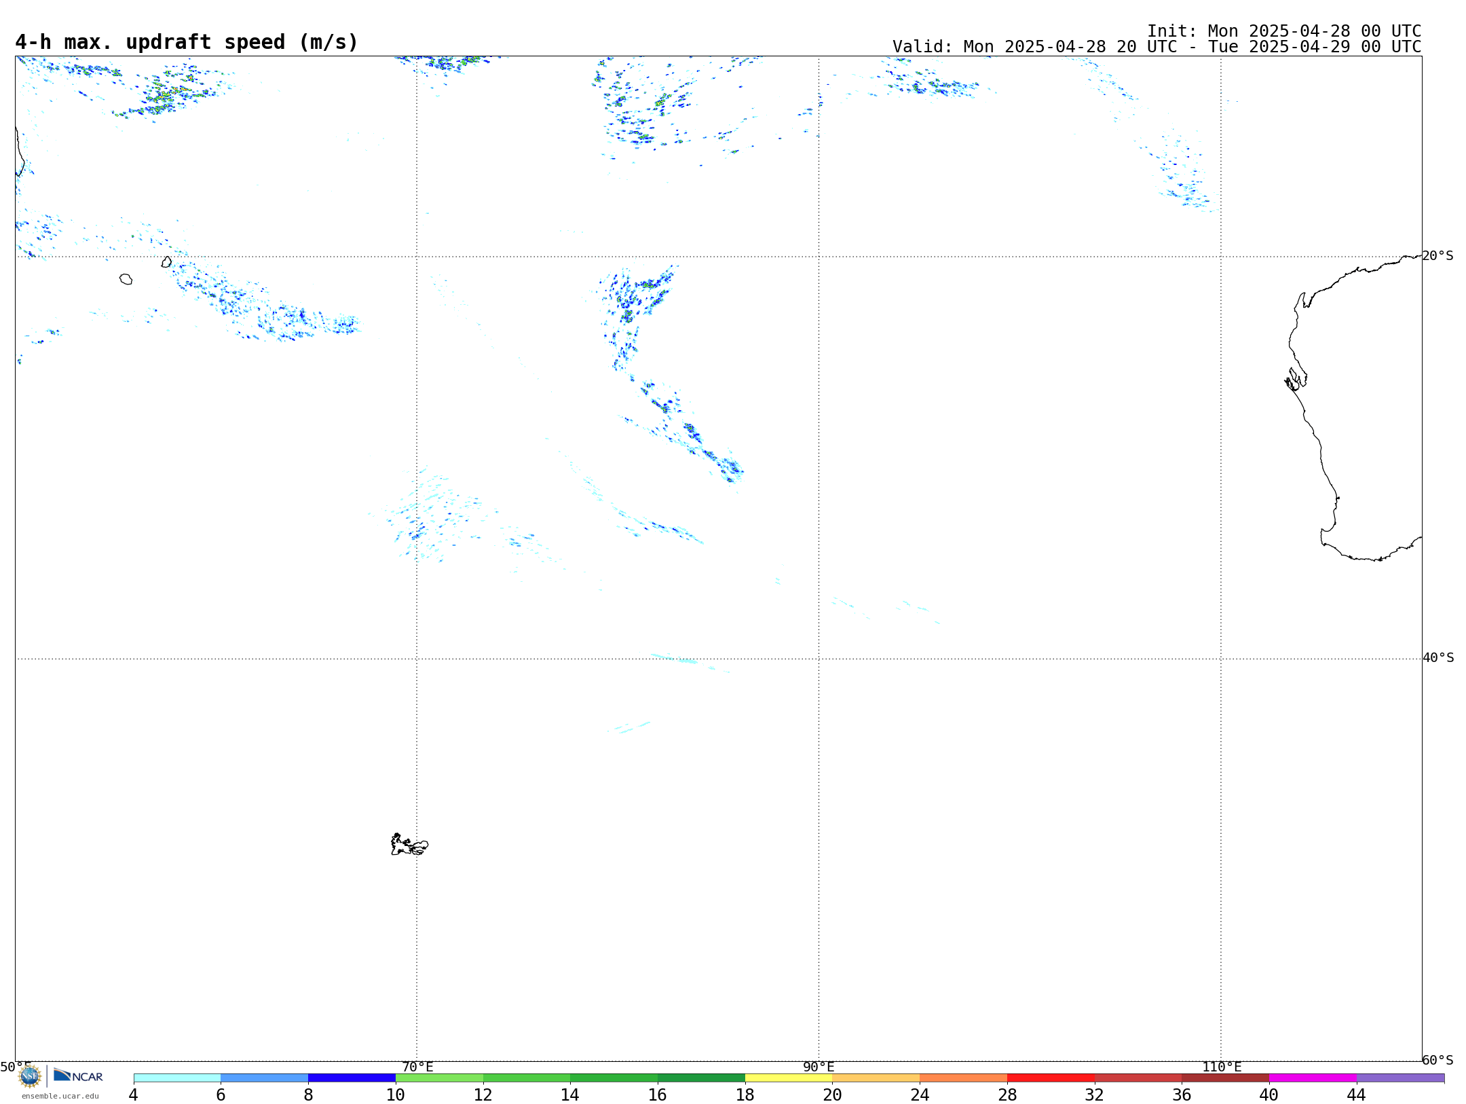This screenshot has width=1466, height=1104.
Task: Select the dark blue 8–10 colorbar swatch
Action: (352, 1078)
